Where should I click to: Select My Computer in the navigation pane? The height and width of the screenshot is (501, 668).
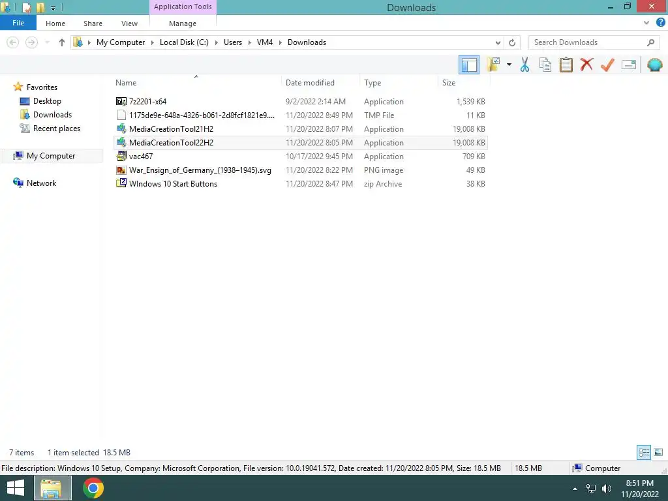[x=51, y=155]
